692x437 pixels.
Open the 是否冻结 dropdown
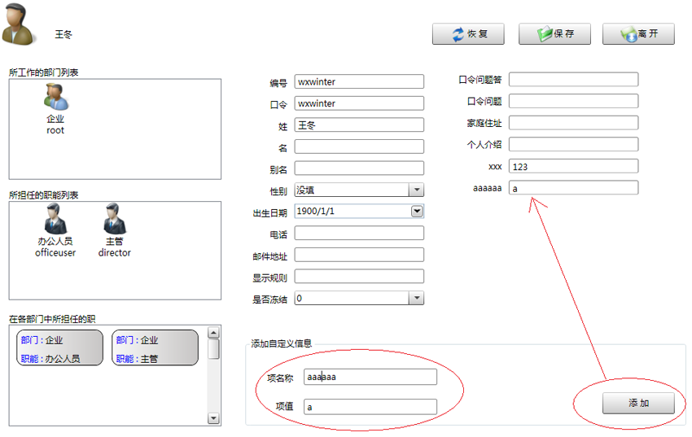[x=416, y=299]
